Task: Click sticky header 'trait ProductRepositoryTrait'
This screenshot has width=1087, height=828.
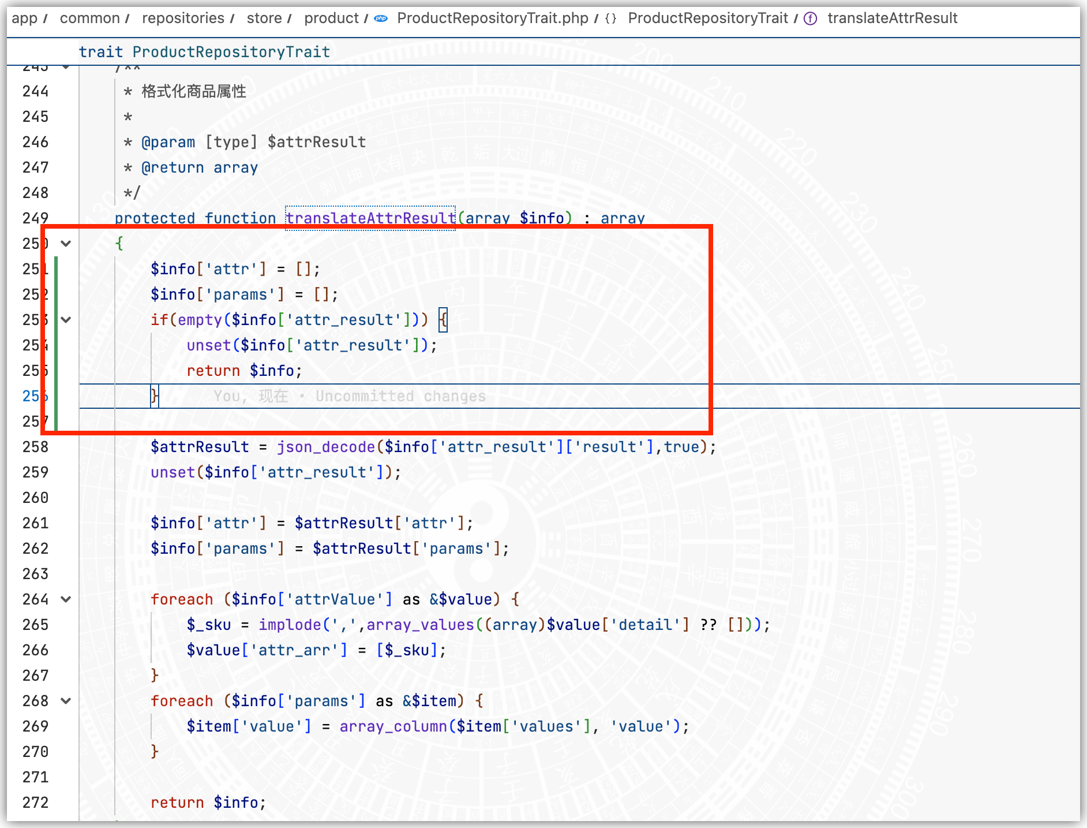Action: pyautogui.click(x=204, y=52)
